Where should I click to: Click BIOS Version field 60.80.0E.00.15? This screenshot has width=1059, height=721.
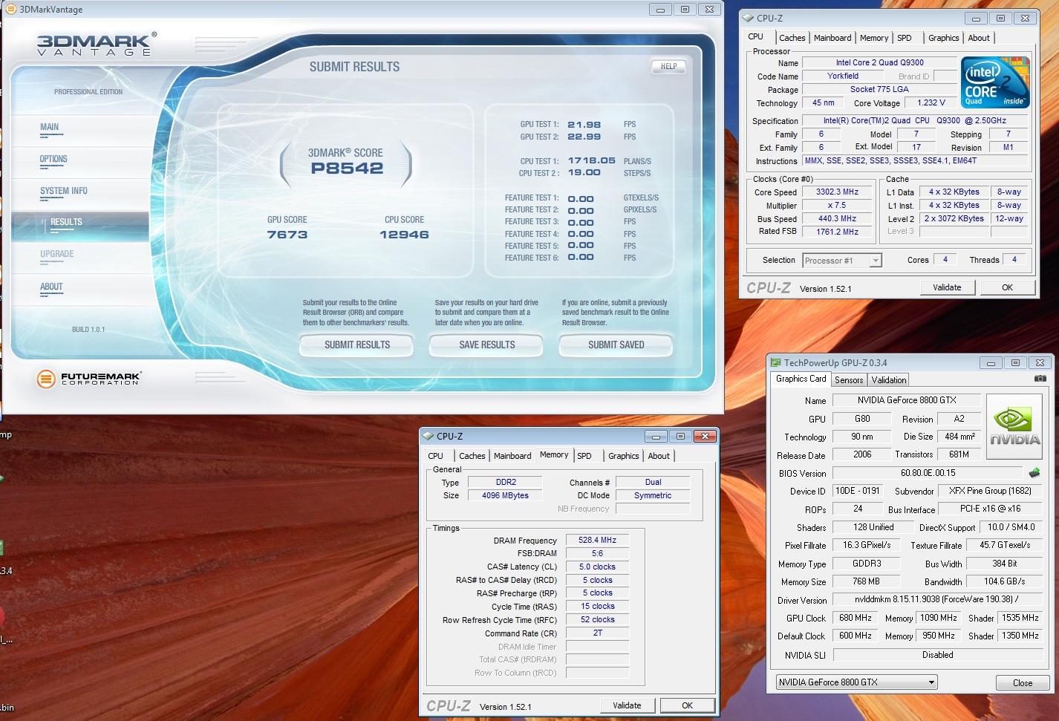[x=928, y=473]
